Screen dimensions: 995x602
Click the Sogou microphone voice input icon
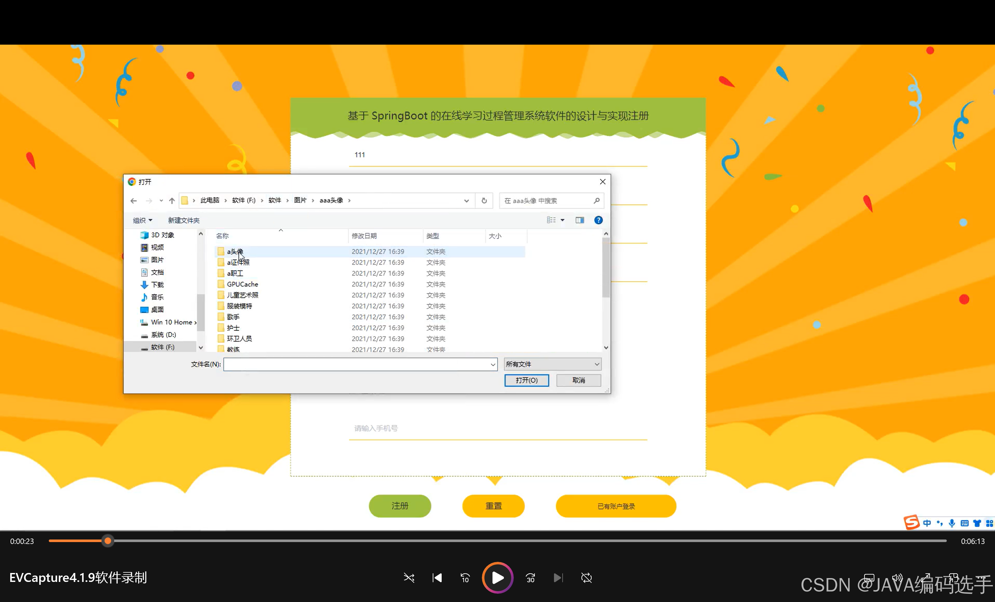(952, 523)
